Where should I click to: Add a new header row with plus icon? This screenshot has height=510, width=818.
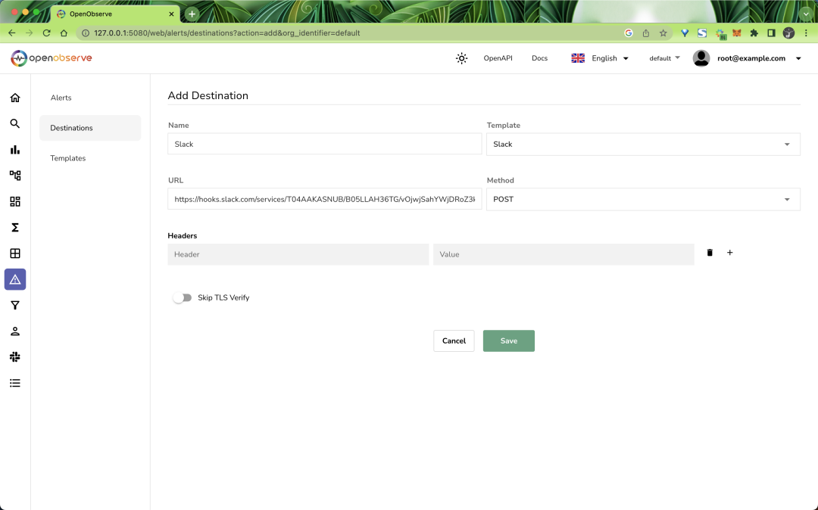click(x=729, y=252)
